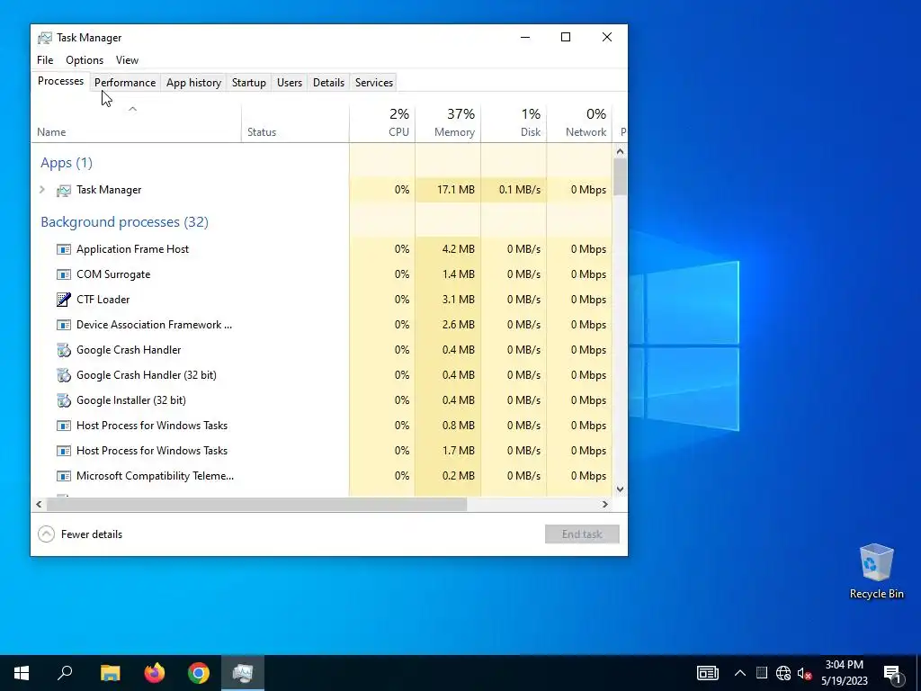Click the 'Background processes (32)' group header
921x691 pixels.
124,222
